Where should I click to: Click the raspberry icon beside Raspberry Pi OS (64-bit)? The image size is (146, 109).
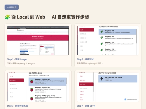pos(32,82)
